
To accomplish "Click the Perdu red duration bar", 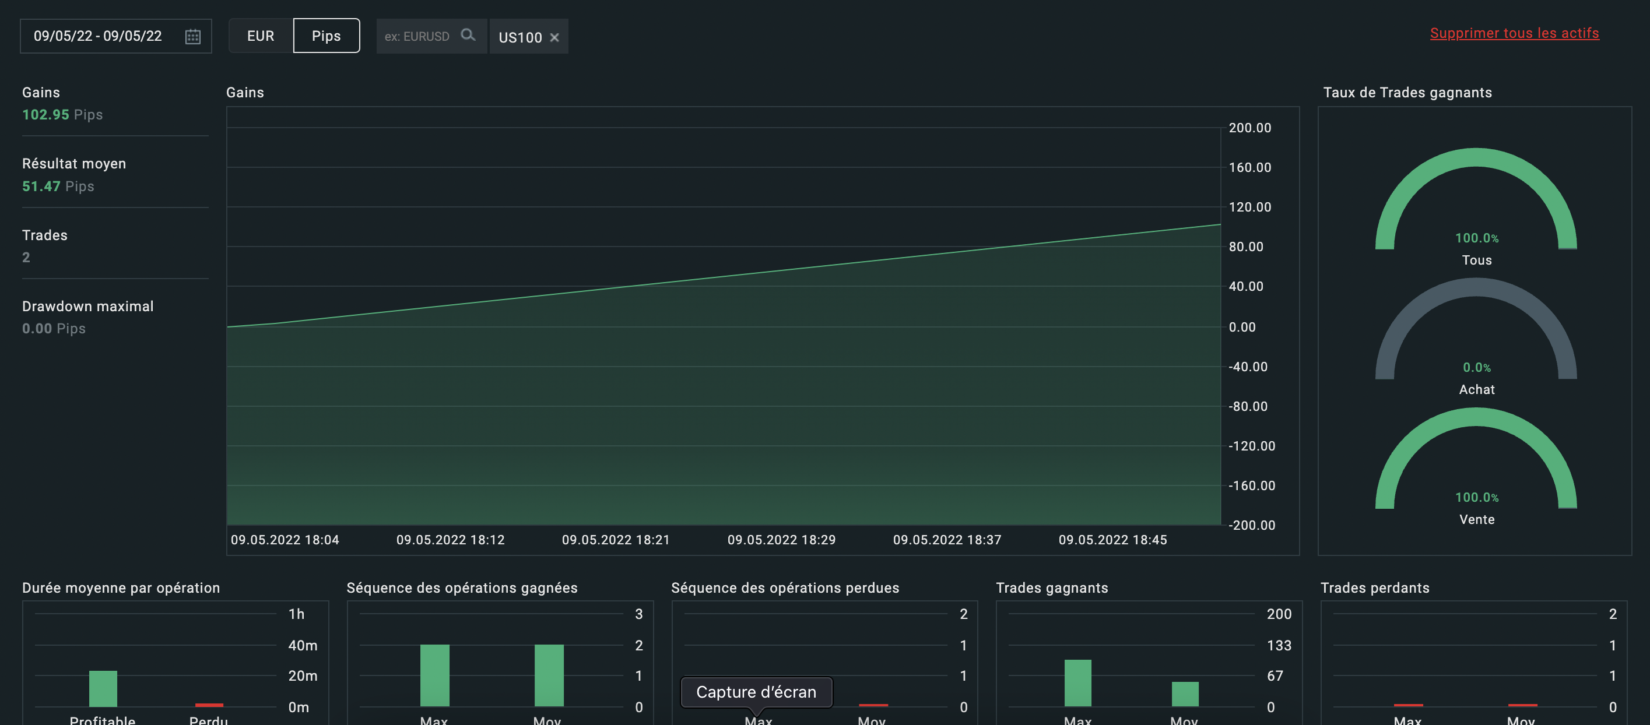I will click(209, 705).
